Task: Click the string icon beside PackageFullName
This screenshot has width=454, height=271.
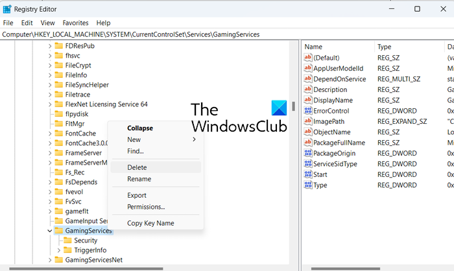Action: click(308, 143)
